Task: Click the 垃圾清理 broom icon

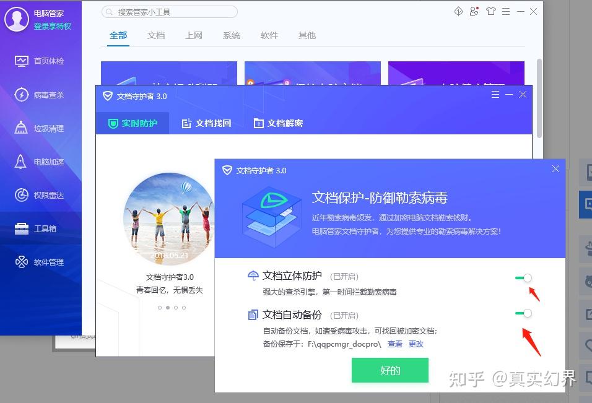Action: [x=21, y=128]
